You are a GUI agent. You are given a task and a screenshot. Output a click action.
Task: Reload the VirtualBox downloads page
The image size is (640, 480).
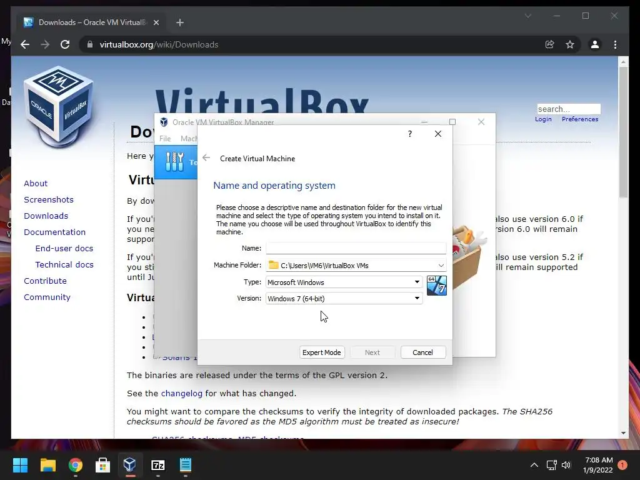tap(65, 44)
